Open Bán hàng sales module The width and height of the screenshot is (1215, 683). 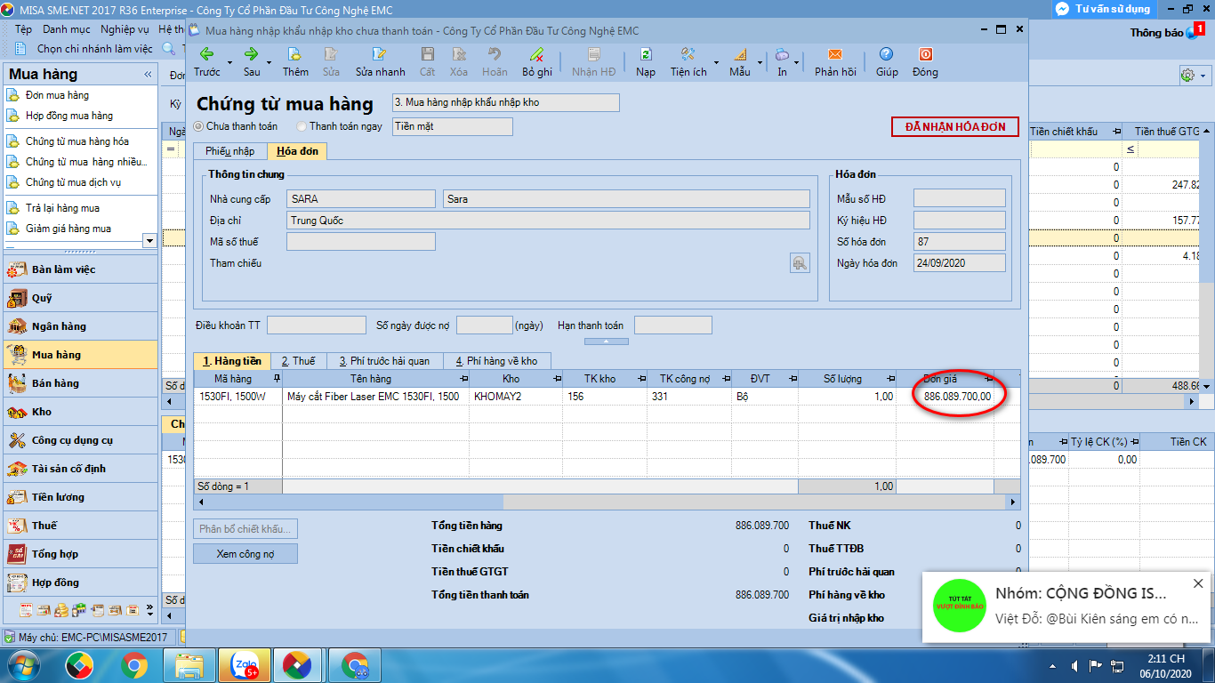coord(80,383)
